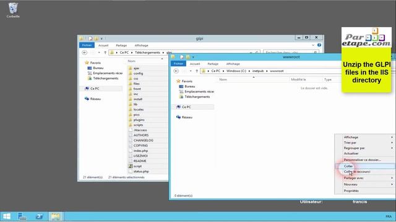Click Téléchargements in the glpi address bar
The width and height of the screenshot is (396, 222).
(x=147, y=52)
